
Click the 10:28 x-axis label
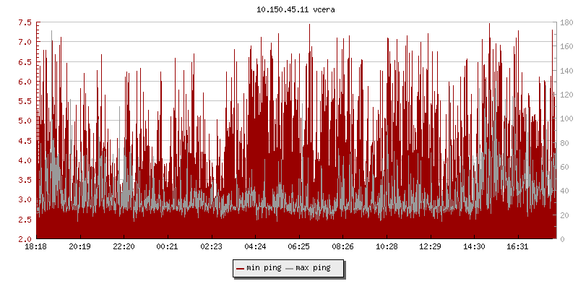[x=387, y=246]
